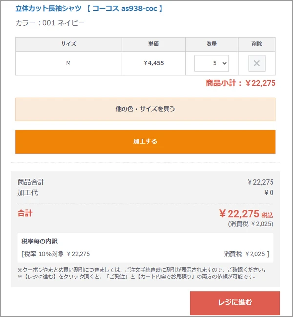Click the red 合計 total label
The width and height of the screenshot is (293, 317).
25,213
